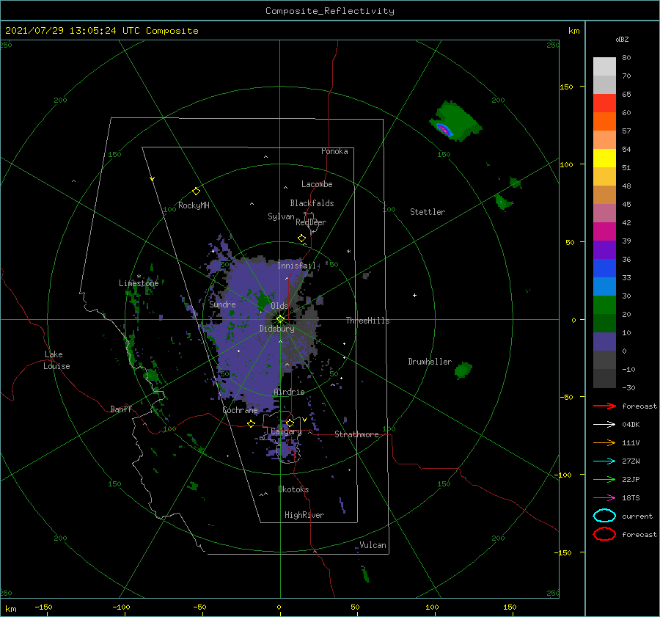Screen dimensions: 660x617
Task: Pick the lightest gray 80 dBZ swatch
Action: pos(604,67)
